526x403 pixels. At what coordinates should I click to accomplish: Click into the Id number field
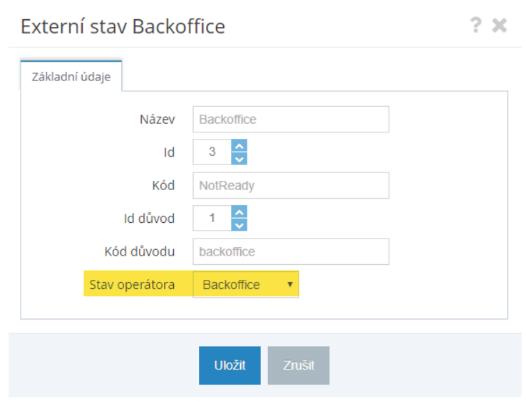(212, 152)
